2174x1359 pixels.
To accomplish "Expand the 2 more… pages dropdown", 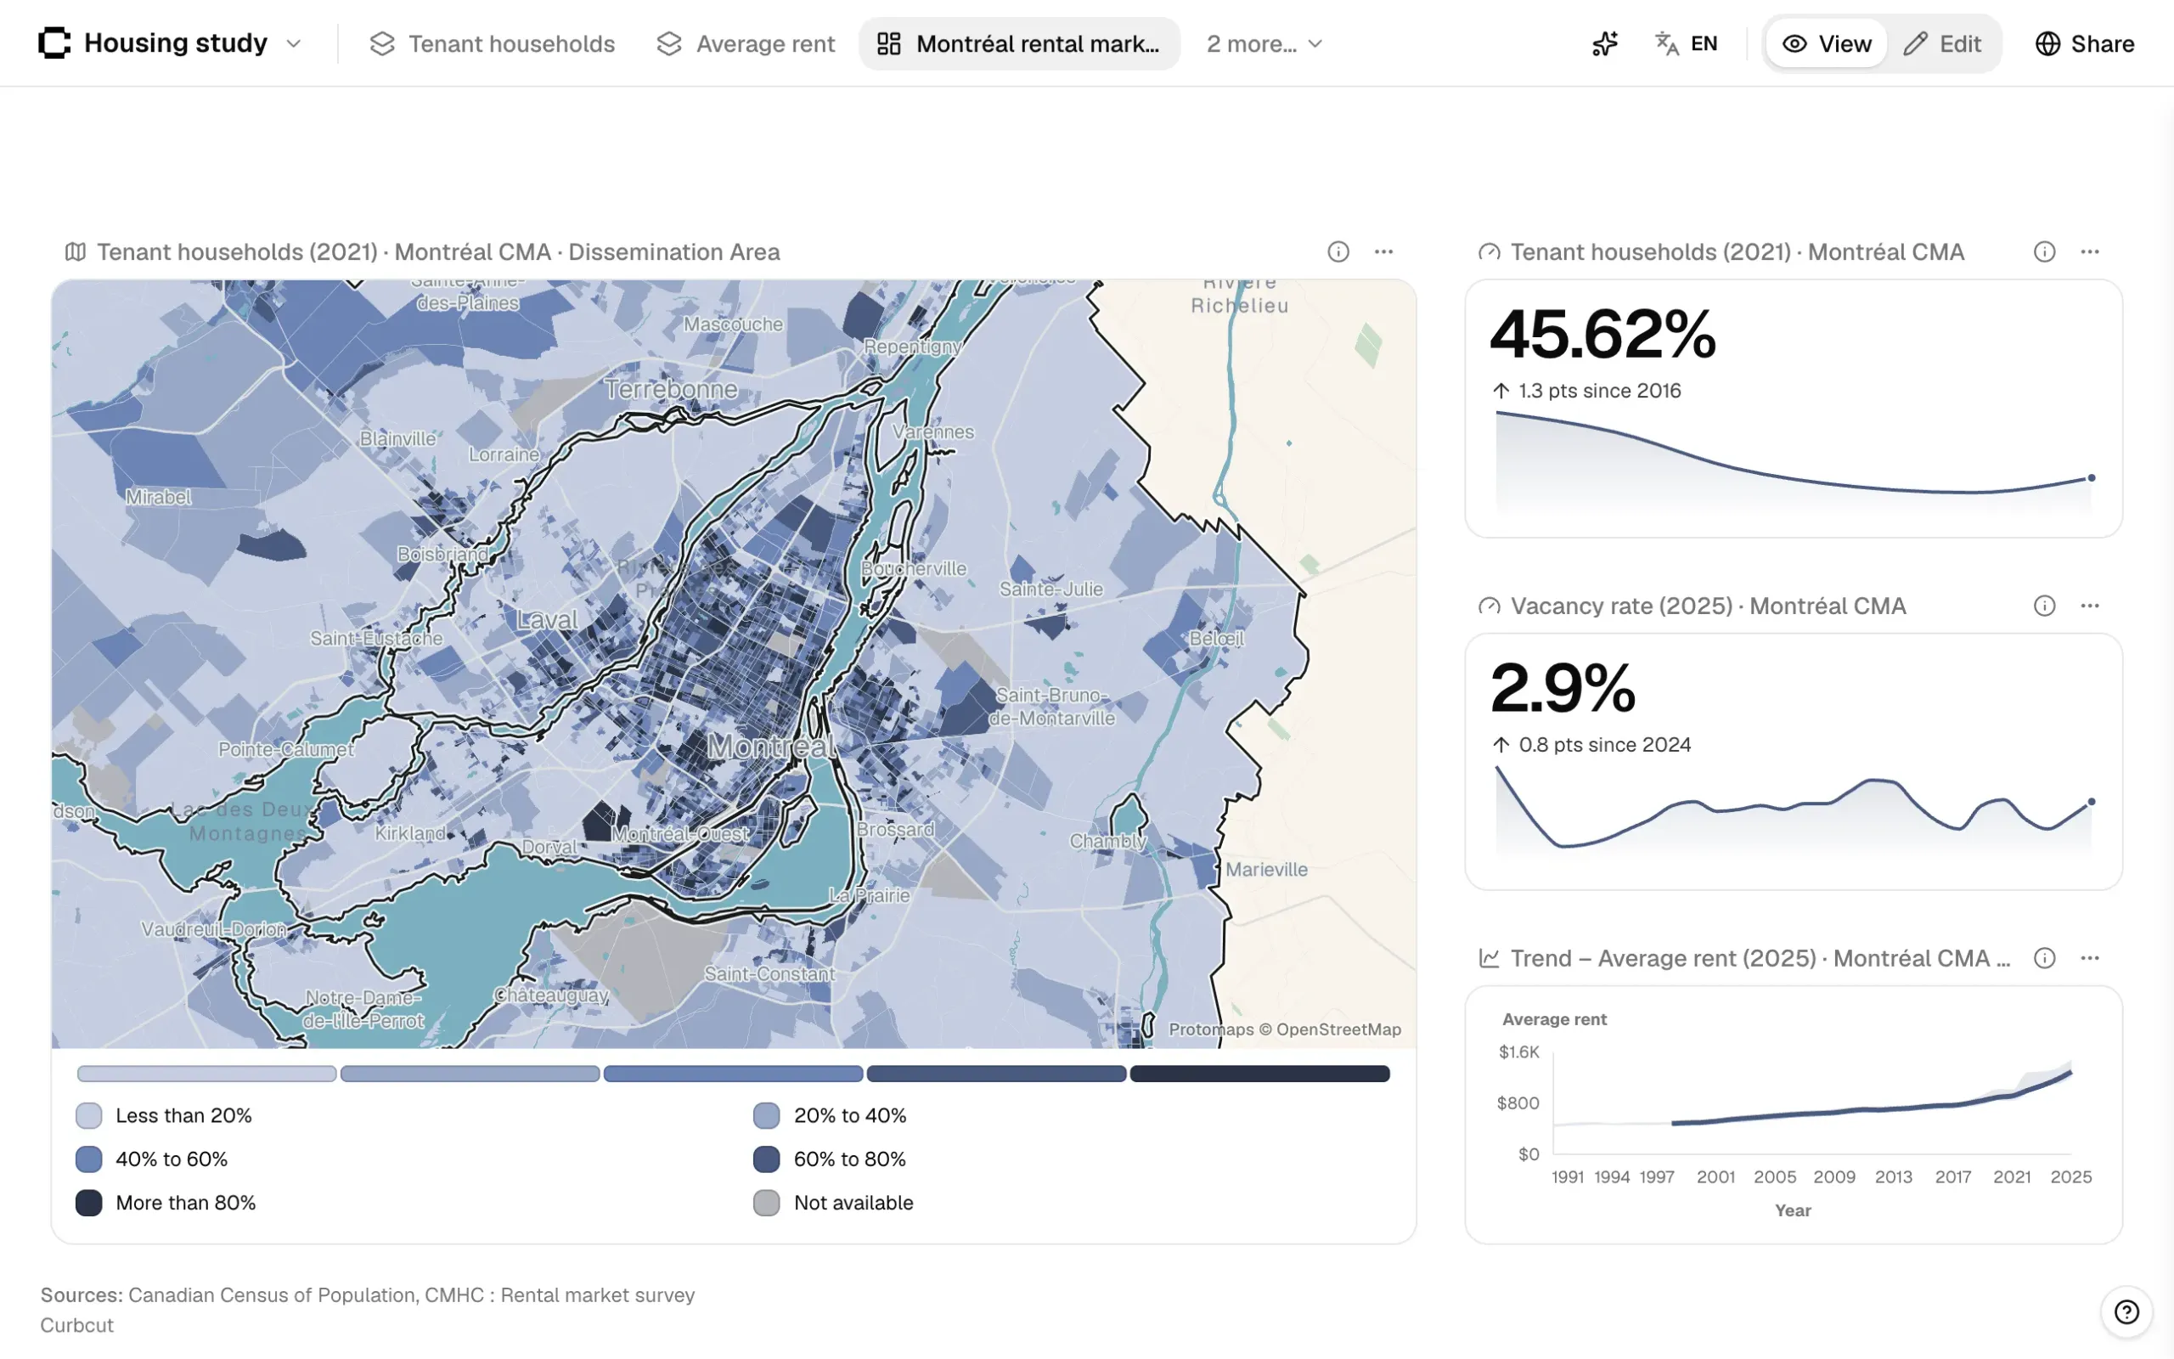I will point(1264,43).
